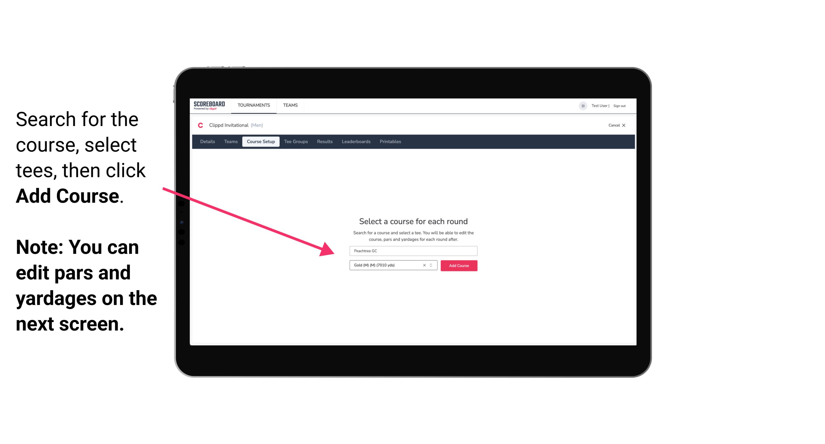Click the Details tab
This screenshot has height=444, width=825.
pos(207,142)
